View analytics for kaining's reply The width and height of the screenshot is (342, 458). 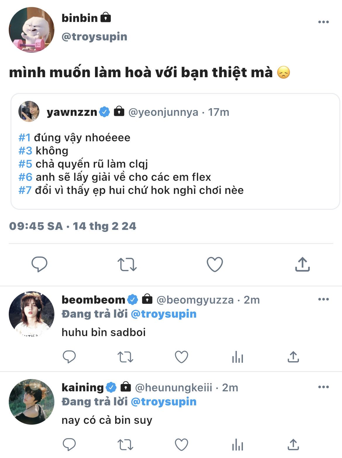pos(237,445)
